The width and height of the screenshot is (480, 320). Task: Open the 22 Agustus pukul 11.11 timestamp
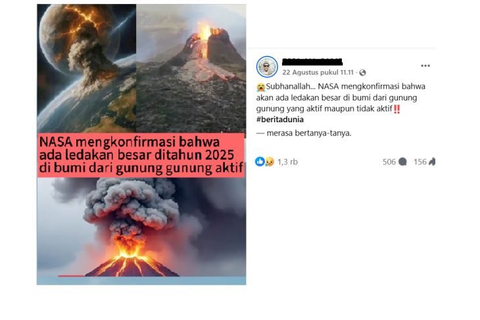click(318, 72)
